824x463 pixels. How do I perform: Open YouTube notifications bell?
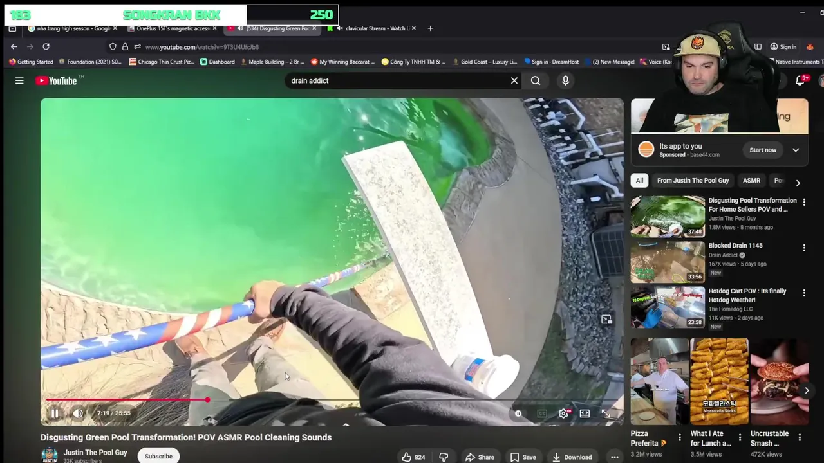(x=800, y=80)
